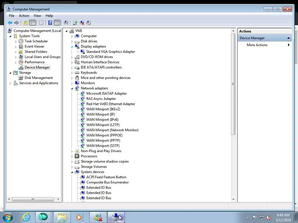The image size is (298, 223).
Task: Select WAN Miniport (PPPOE)
Action: coord(104,135)
